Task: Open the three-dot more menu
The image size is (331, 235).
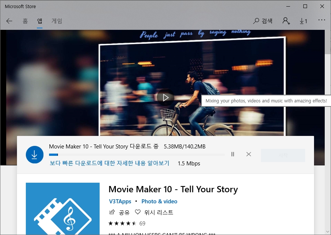Action: click(x=322, y=20)
